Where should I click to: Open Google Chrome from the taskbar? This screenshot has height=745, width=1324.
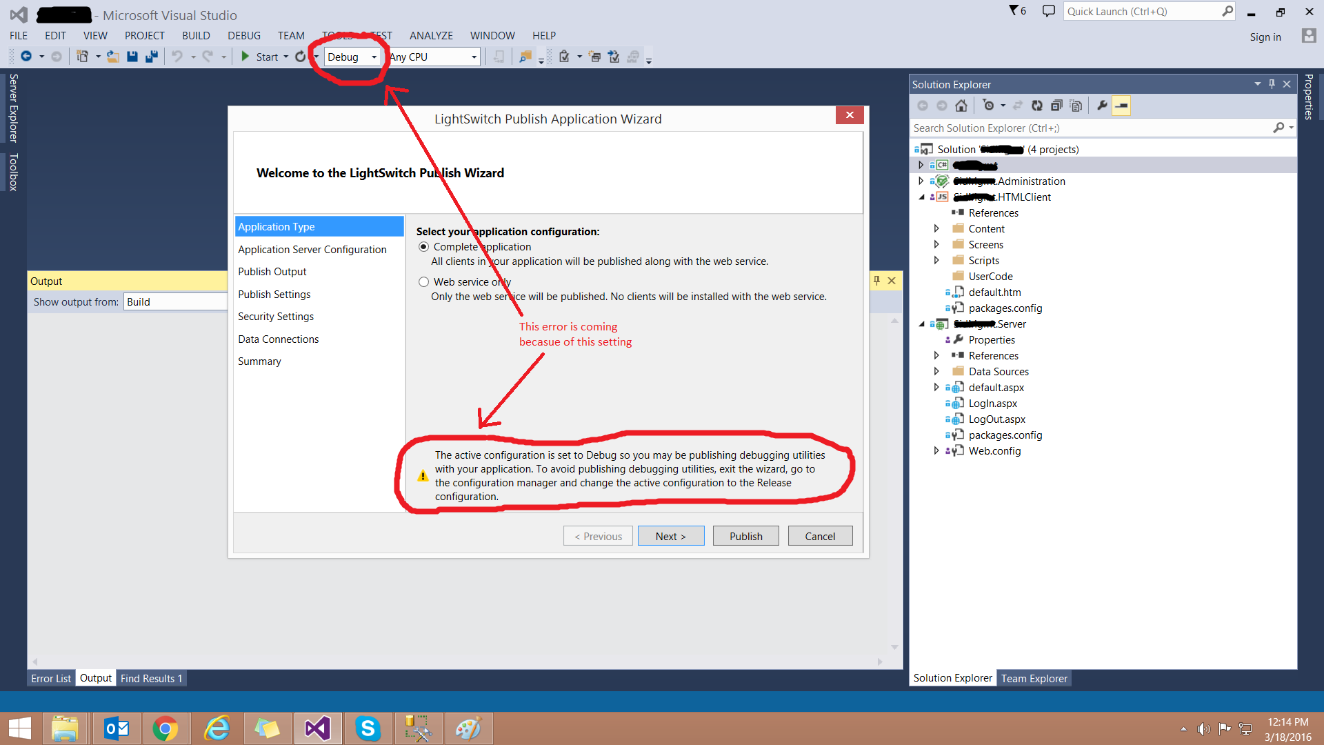point(165,728)
